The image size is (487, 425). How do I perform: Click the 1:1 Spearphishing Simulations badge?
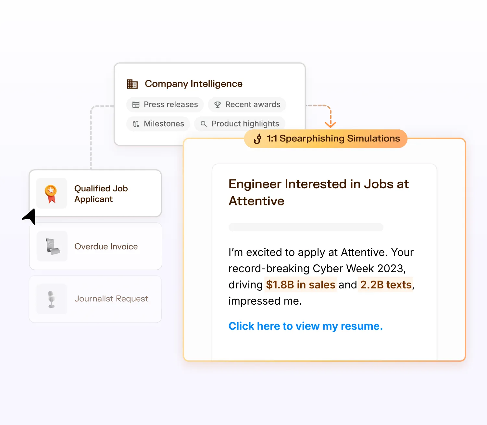click(x=325, y=139)
